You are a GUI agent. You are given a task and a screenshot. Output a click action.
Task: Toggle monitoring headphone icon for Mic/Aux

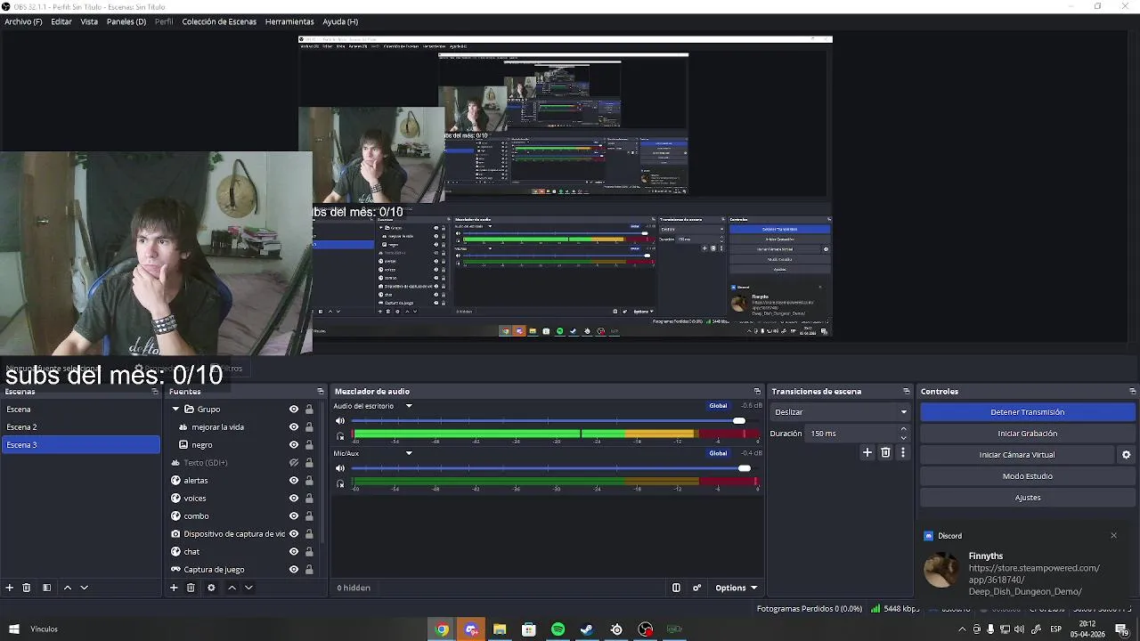click(x=340, y=483)
